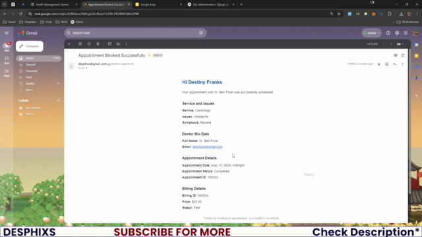This screenshot has height=237, width=422.
Task: Click the browser address bar
Action: 177,14
